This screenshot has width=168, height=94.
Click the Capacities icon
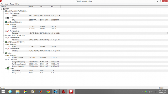pyautogui.click(x=8, y=60)
